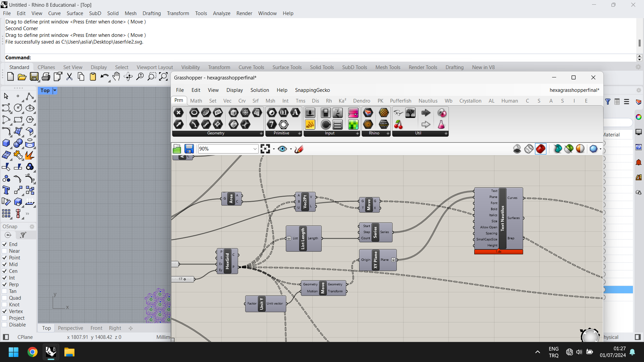Image resolution: width=644 pixels, height=362 pixels.
Task: Check the Disable osnap checkbox
Action: tap(5, 325)
